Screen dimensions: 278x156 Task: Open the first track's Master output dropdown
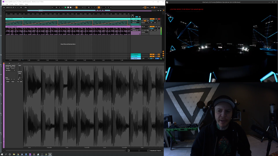pyautogui.click(x=145, y=23)
